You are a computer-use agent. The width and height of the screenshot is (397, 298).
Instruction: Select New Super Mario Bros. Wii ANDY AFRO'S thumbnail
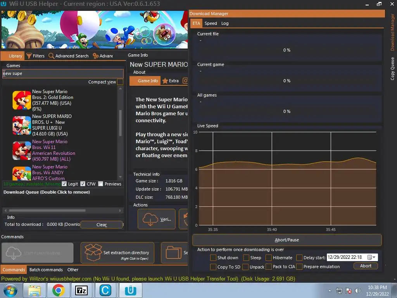click(22, 173)
